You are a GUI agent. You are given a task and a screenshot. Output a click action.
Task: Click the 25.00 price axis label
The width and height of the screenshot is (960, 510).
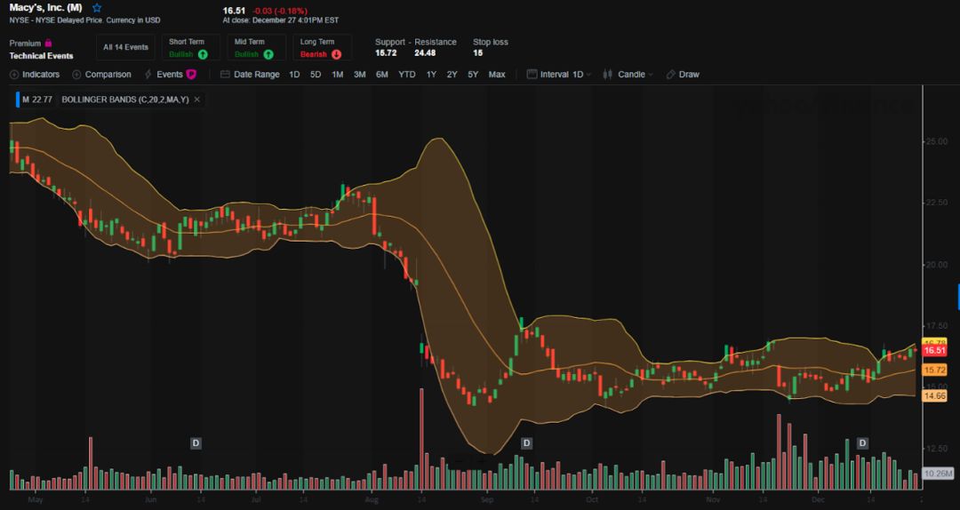pyautogui.click(x=935, y=141)
